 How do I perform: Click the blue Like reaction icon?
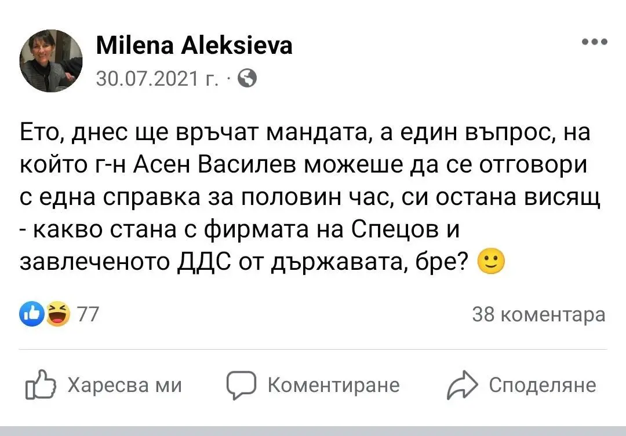pyautogui.click(x=33, y=314)
